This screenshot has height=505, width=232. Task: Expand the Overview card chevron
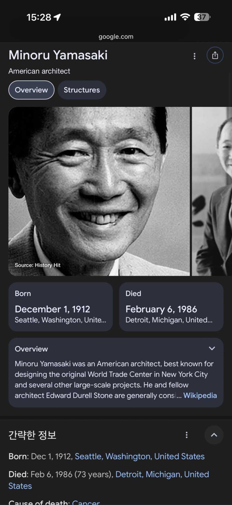(212, 349)
